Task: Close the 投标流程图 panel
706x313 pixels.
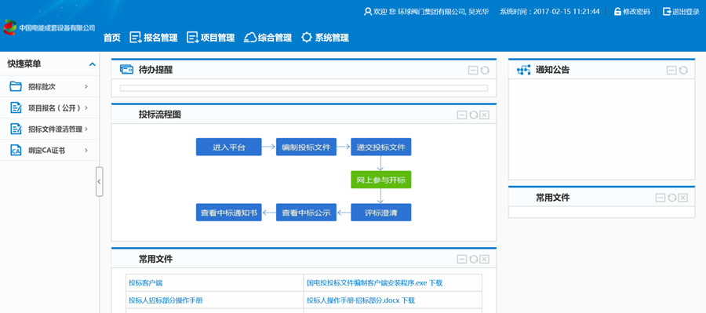Action: (485, 115)
